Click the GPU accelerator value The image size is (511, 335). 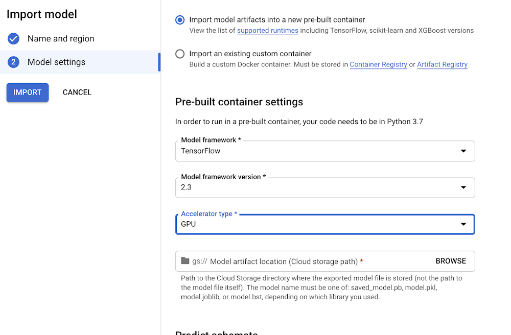click(189, 224)
